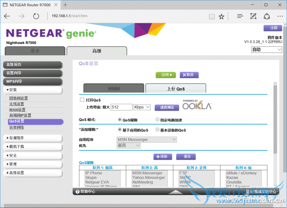The height and width of the screenshot is (208, 287).
Task: Click the browser forward arrow
Action: pos(22,16)
